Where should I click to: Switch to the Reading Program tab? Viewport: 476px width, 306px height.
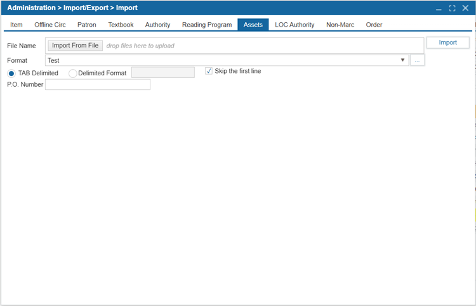point(207,25)
